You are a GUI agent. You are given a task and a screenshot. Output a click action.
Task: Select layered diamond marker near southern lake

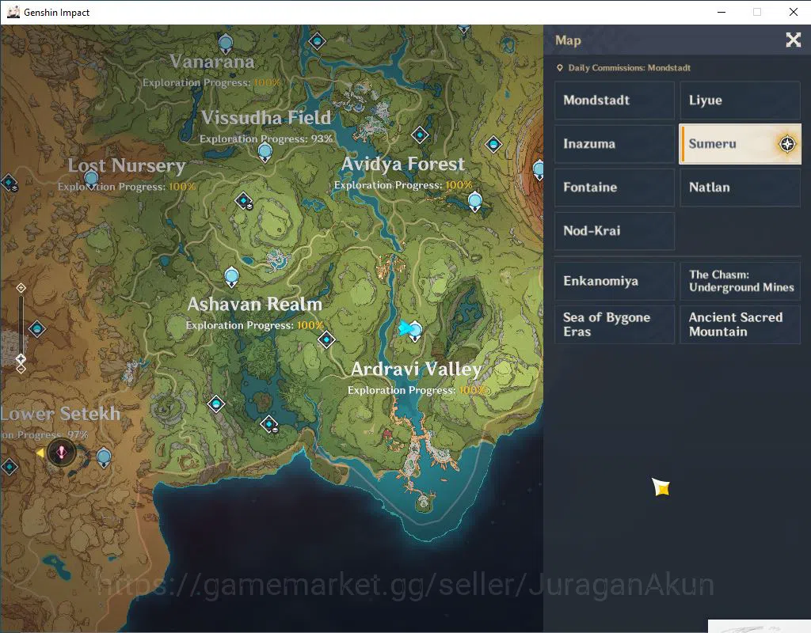pyautogui.click(x=269, y=424)
